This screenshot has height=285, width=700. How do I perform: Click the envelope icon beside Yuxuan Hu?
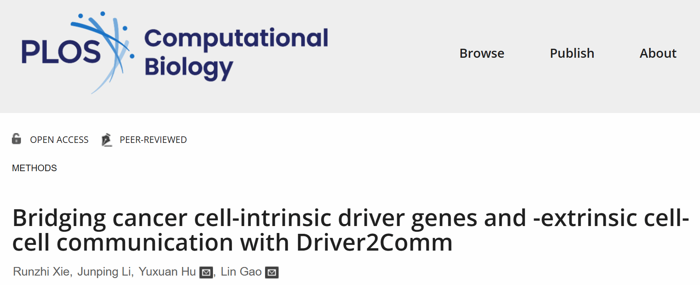[206, 272]
